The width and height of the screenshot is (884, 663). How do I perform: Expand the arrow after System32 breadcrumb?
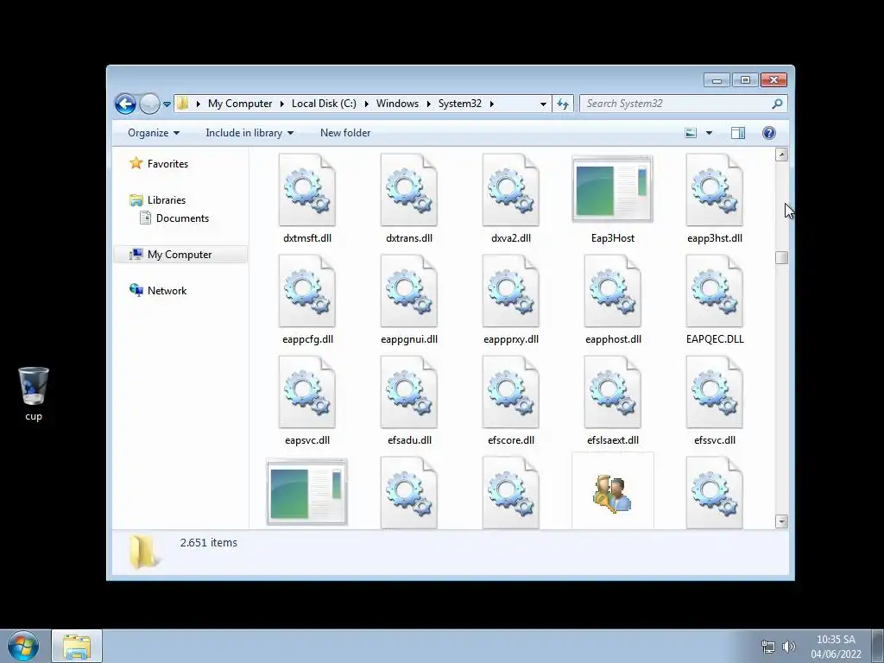pos(491,104)
